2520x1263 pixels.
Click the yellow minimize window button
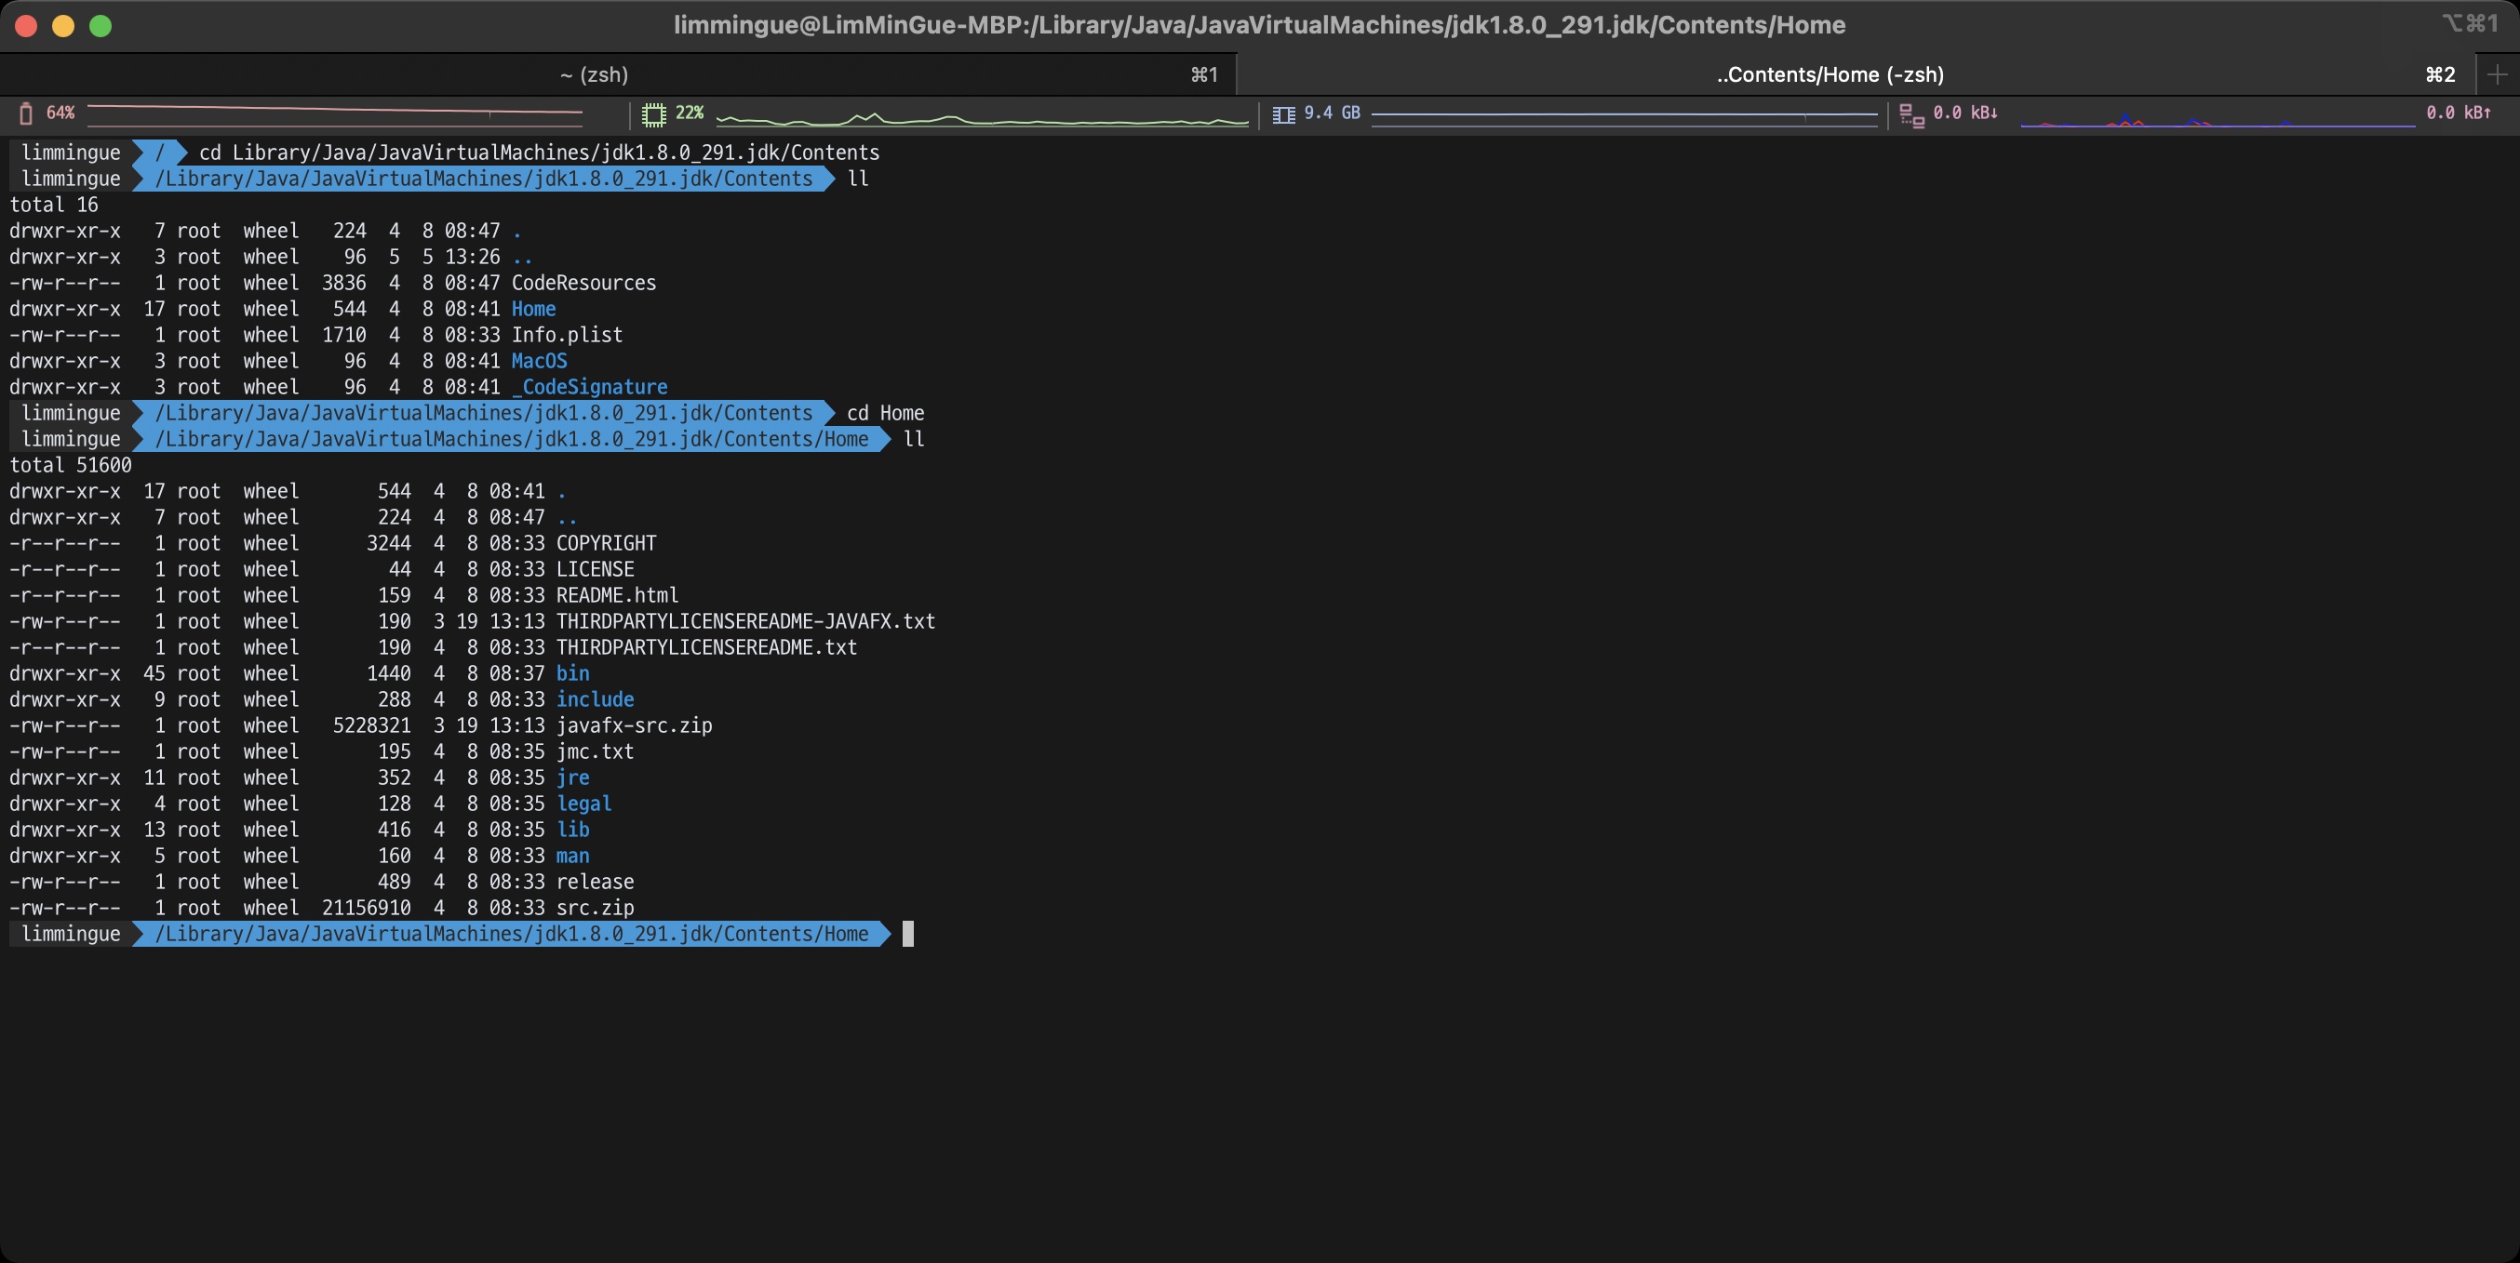62,25
